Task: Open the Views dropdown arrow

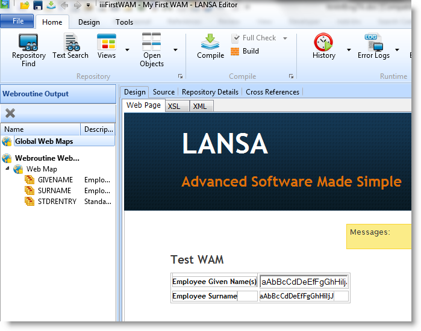Action: coord(127,49)
